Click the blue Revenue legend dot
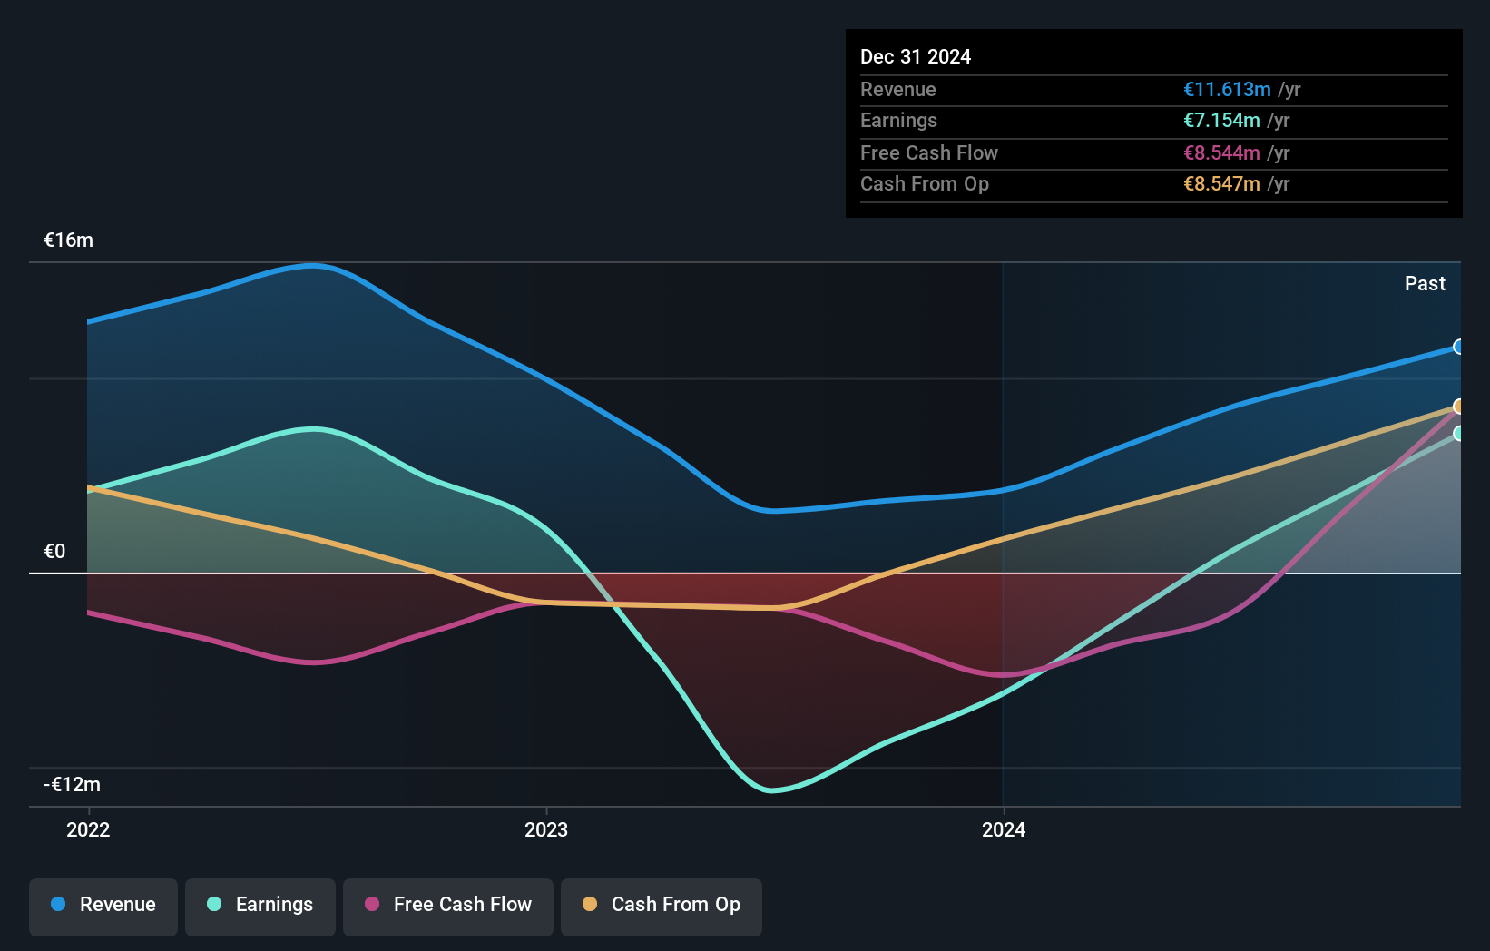The height and width of the screenshot is (951, 1490). click(58, 904)
